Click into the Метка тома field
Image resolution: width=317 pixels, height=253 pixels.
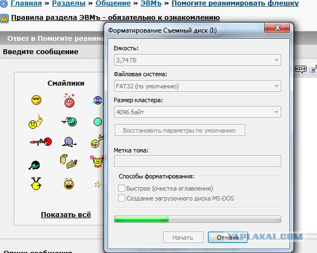click(x=197, y=161)
